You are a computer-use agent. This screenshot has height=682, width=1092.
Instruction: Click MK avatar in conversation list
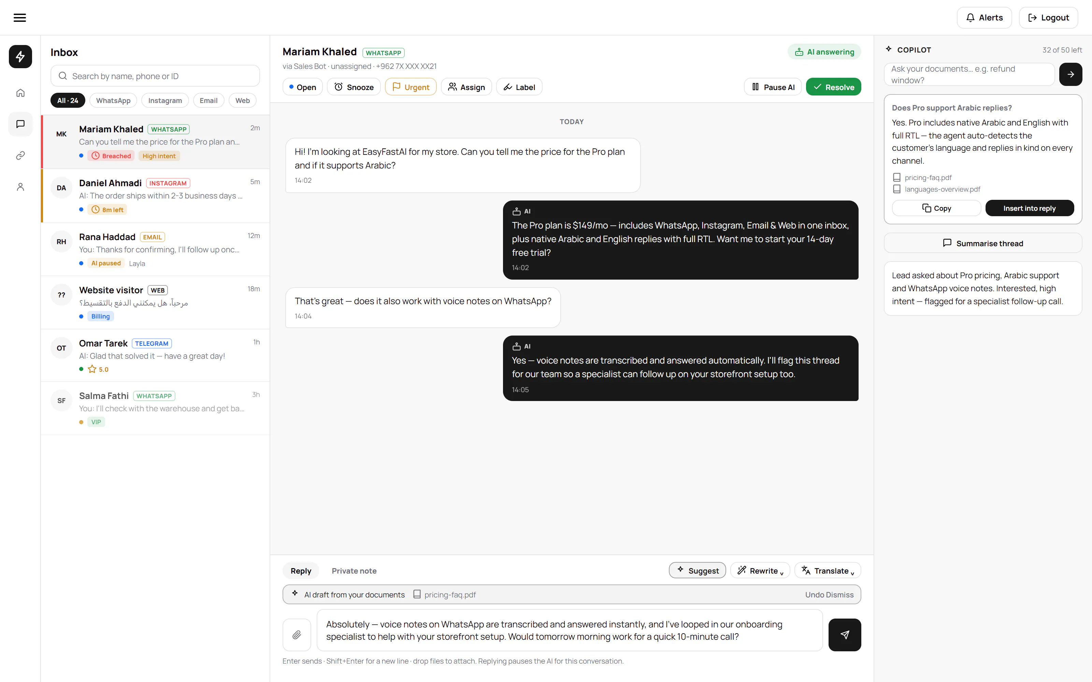[61, 134]
